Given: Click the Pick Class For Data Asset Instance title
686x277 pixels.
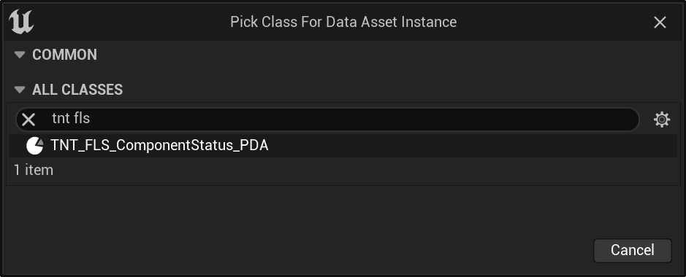Looking at the screenshot, I should [343, 22].
